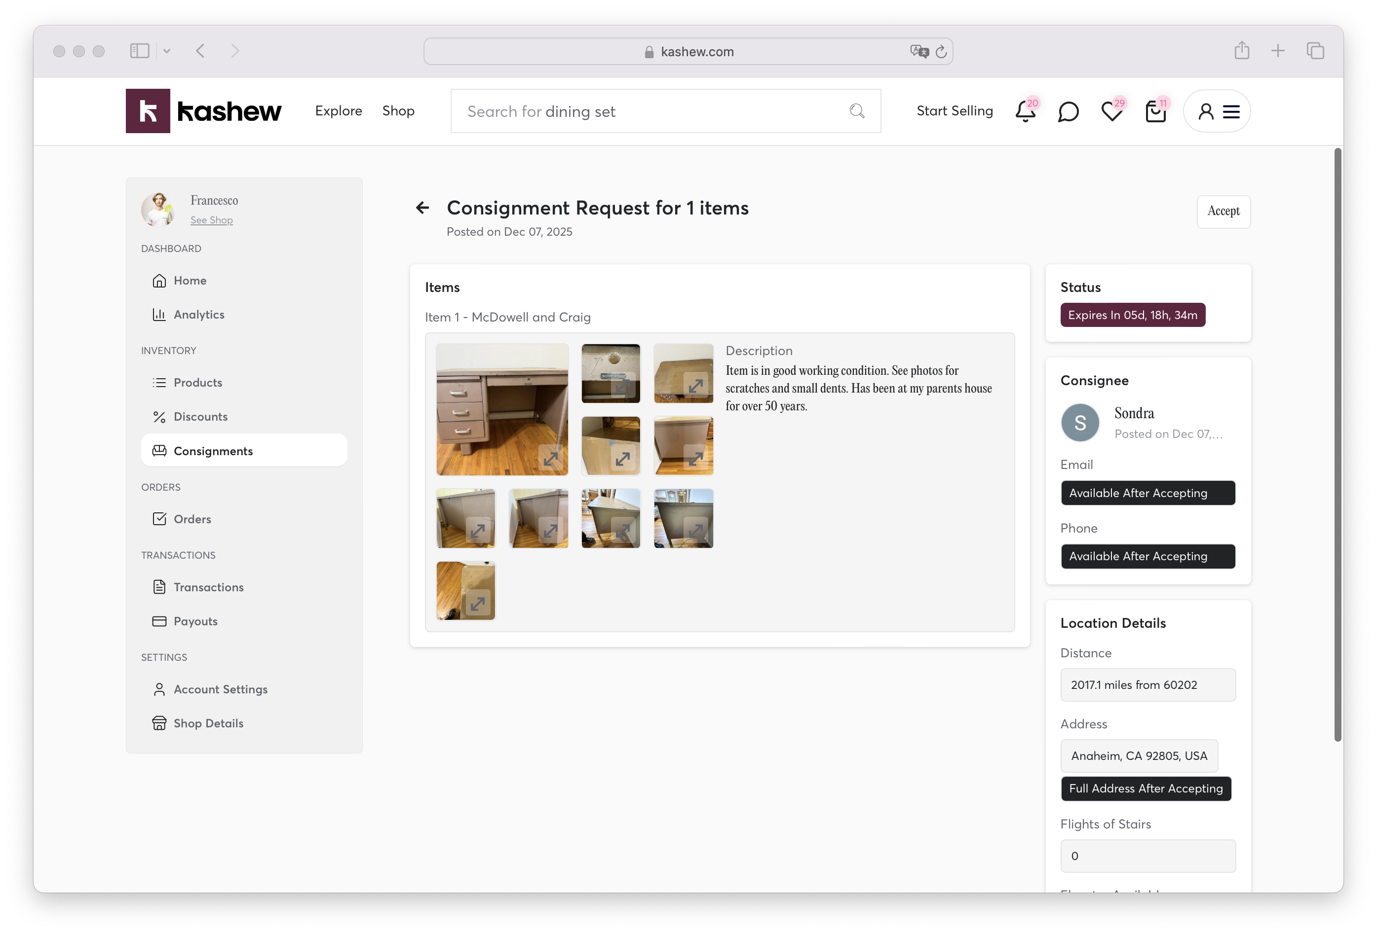This screenshot has width=1377, height=934.
Task: Expand the main desk photo fullscreen
Action: pyautogui.click(x=551, y=458)
